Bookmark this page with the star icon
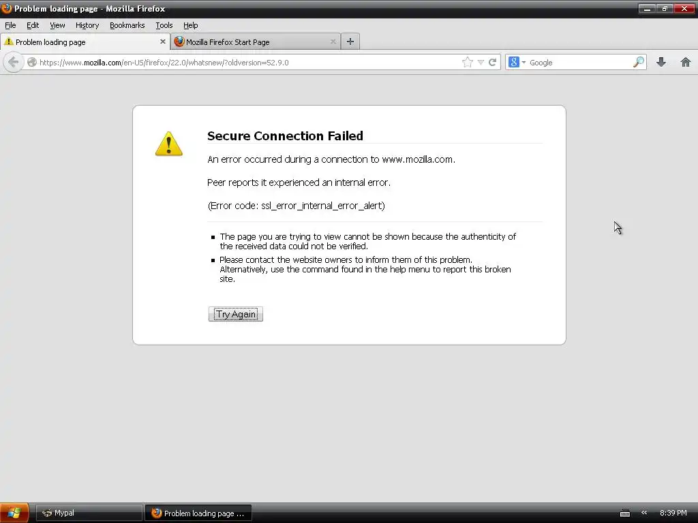This screenshot has width=698, height=523. 468,62
